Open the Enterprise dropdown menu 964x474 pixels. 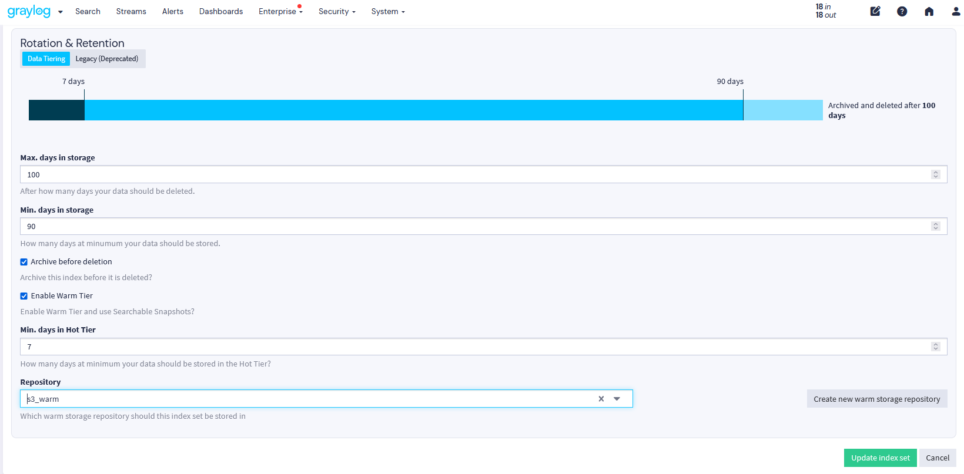tap(280, 11)
